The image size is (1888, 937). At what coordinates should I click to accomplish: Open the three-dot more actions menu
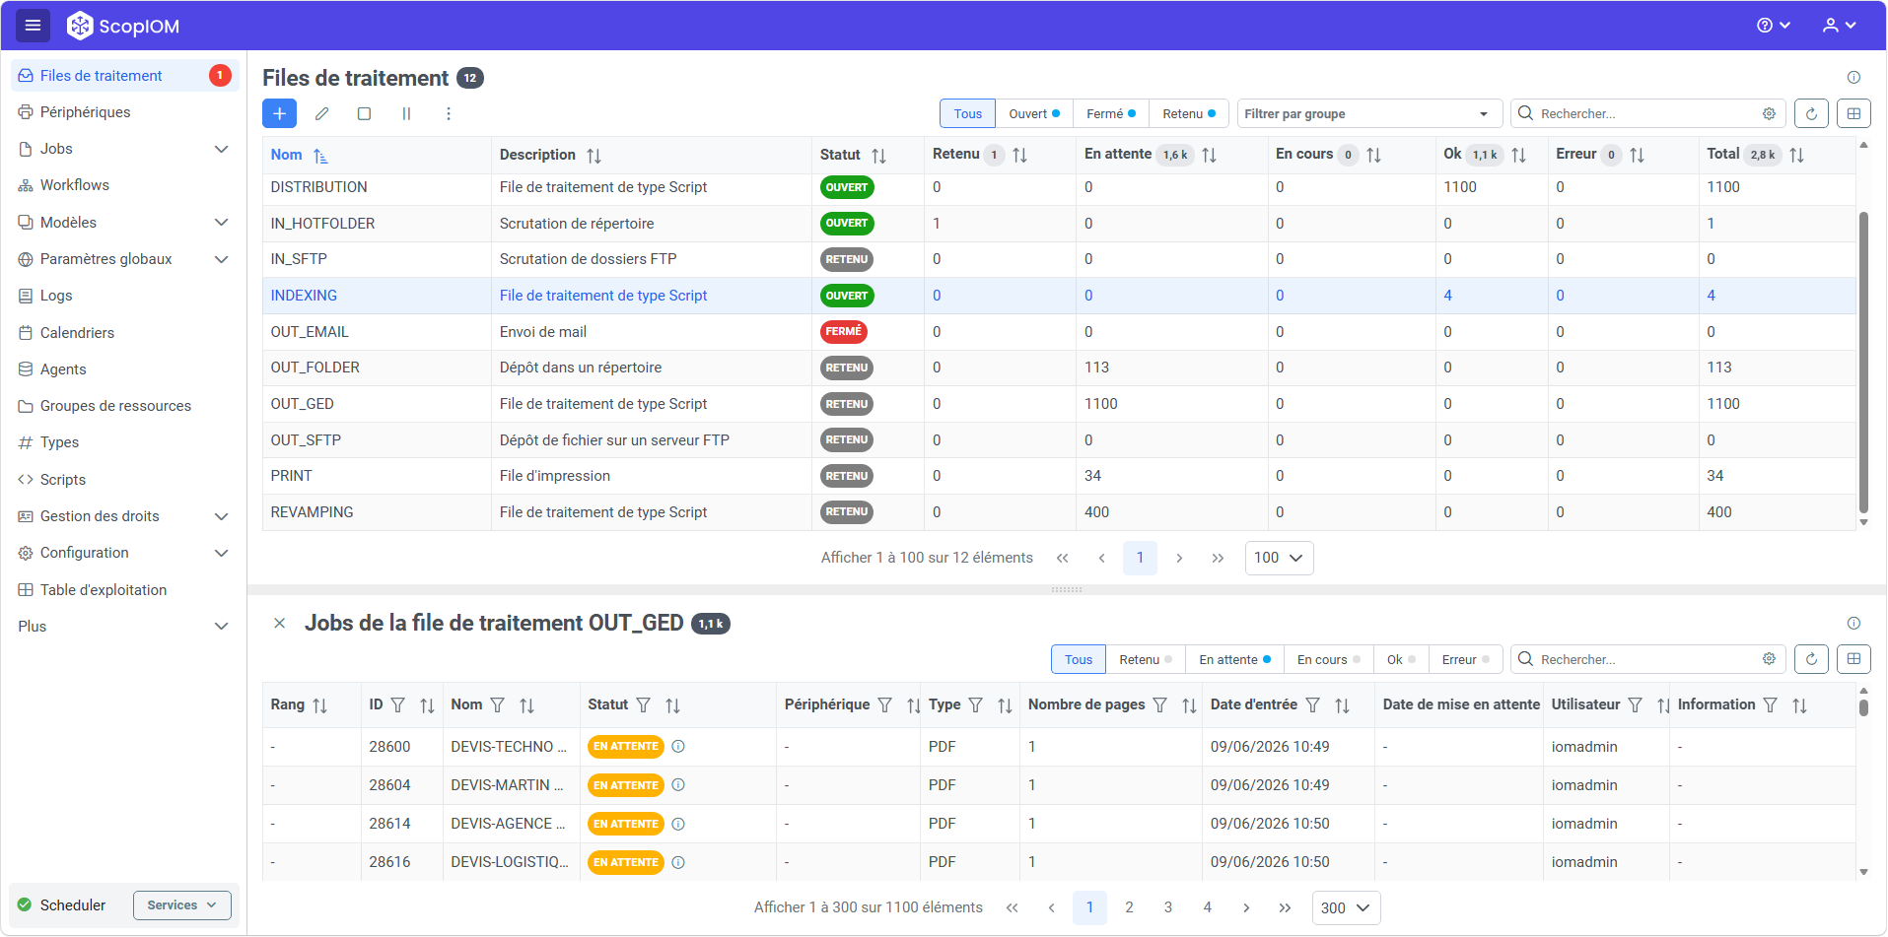pos(449,113)
